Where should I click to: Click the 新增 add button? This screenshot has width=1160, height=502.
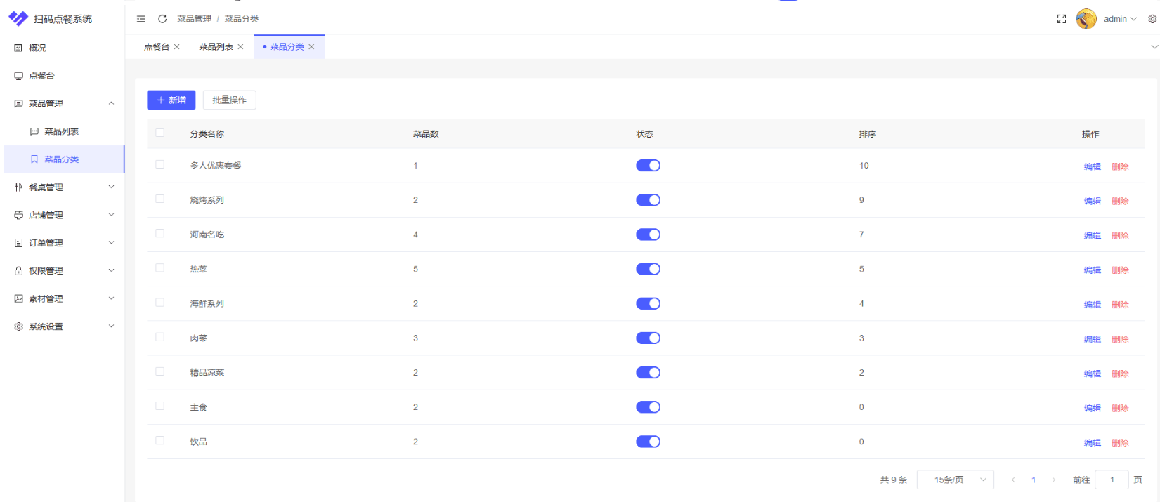click(171, 100)
